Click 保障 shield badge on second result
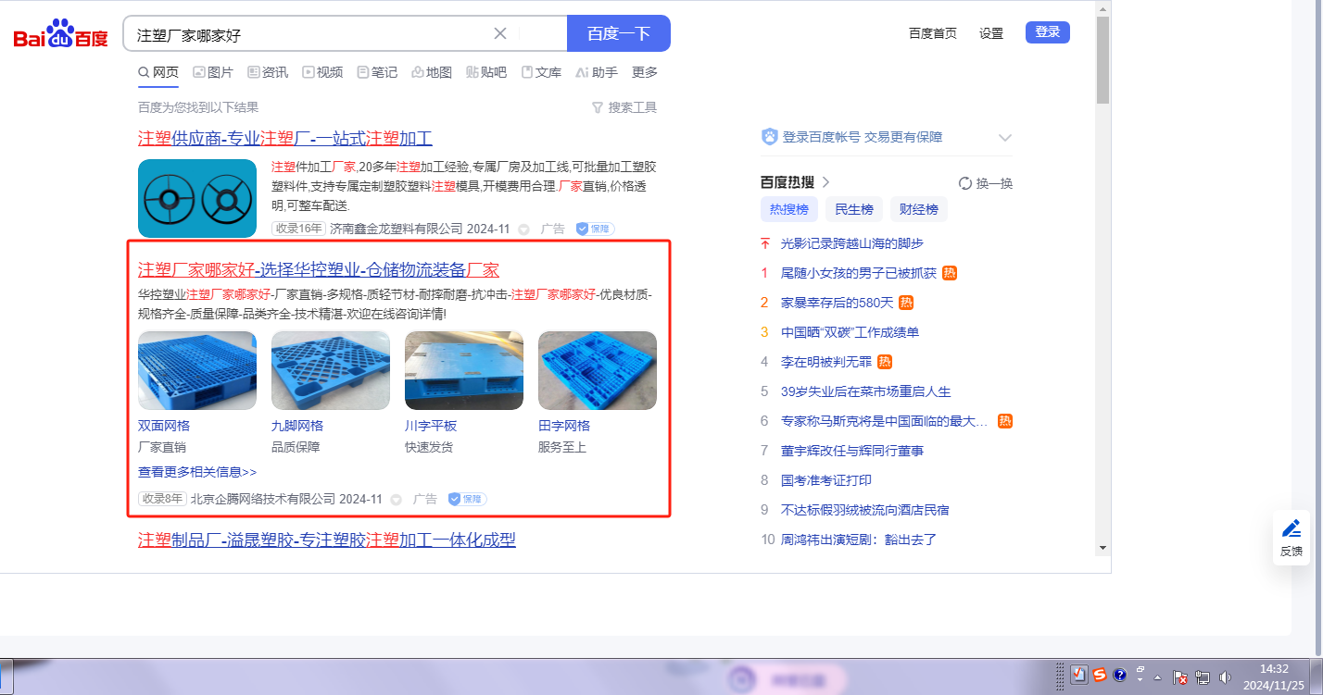The height and width of the screenshot is (695, 1323). click(x=467, y=499)
